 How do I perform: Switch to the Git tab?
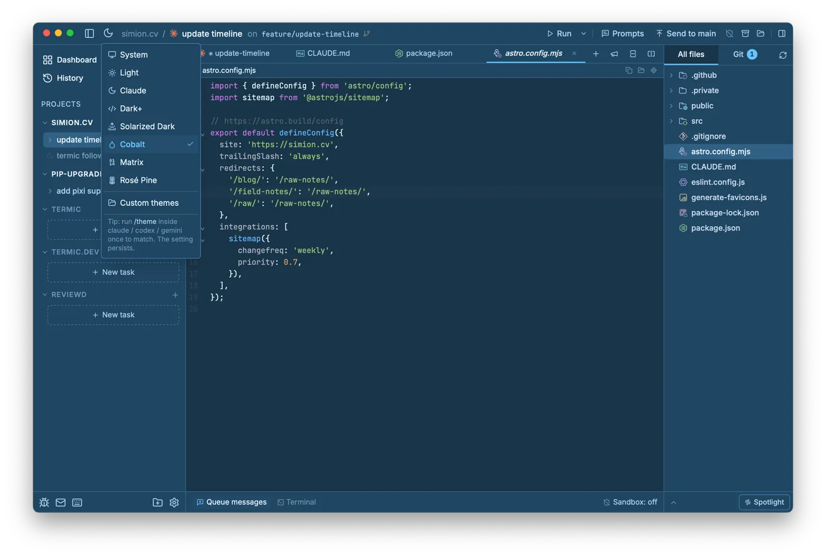[x=745, y=54]
